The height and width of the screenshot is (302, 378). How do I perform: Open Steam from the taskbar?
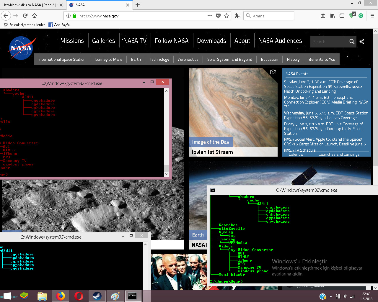[x=97, y=296]
